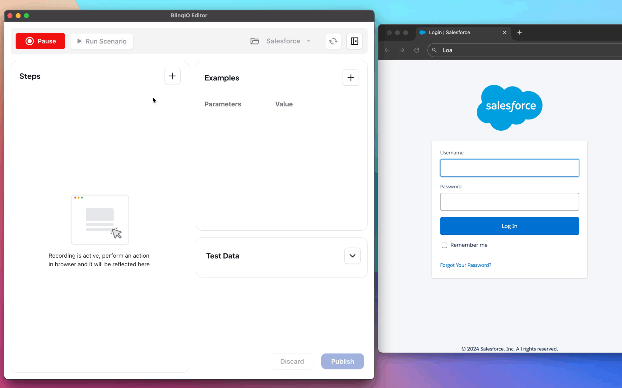
Task: Click the search icon in address bar
Action: point(434,50)
